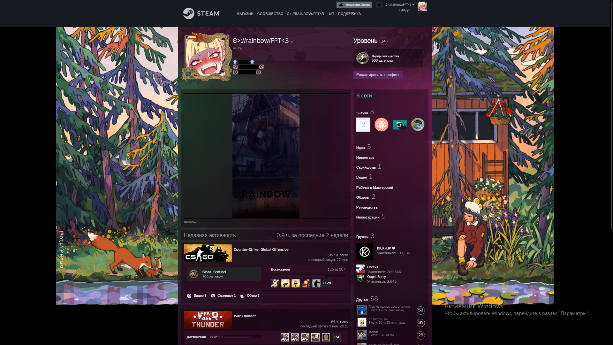Image resolution: width=613 pixels, height=345 pixels.
Task: Open the Counter-Strike: Global Offensive title link
Action: click(261, 249)
